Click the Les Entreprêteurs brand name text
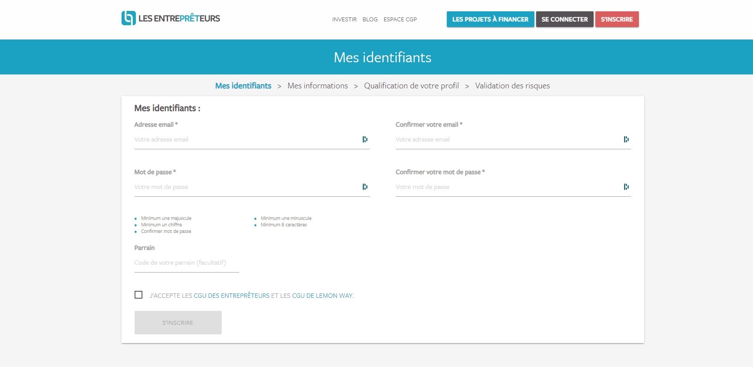The width and height of the screenshot is (753, 367). click(179, 18)
